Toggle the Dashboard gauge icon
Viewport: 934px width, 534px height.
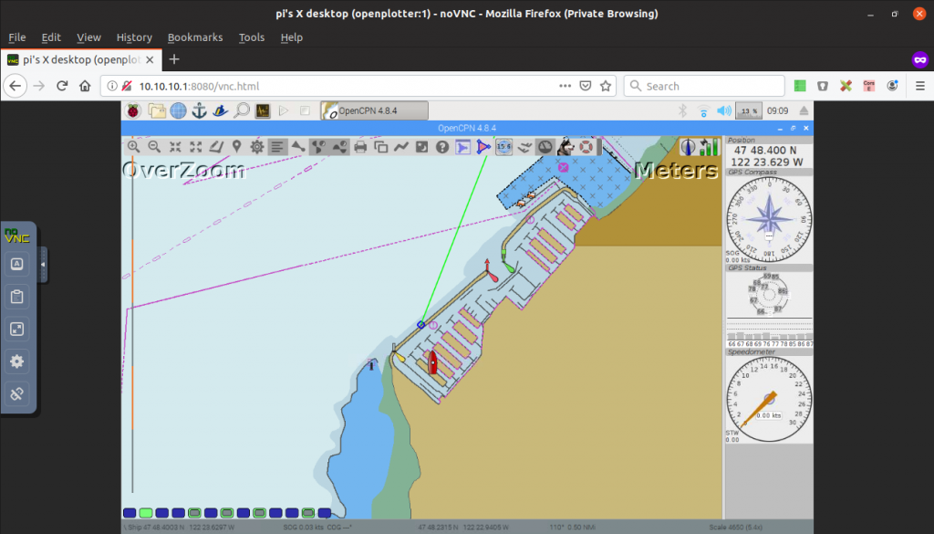[545, 147]
